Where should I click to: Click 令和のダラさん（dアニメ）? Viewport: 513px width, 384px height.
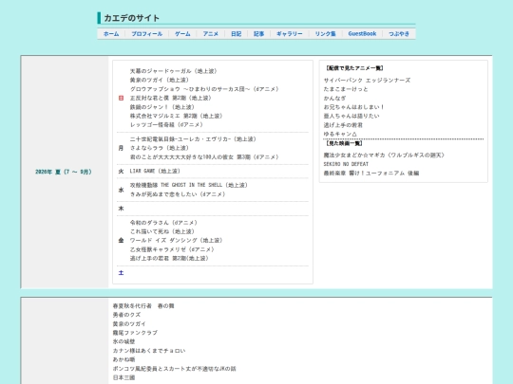point(163,223)
